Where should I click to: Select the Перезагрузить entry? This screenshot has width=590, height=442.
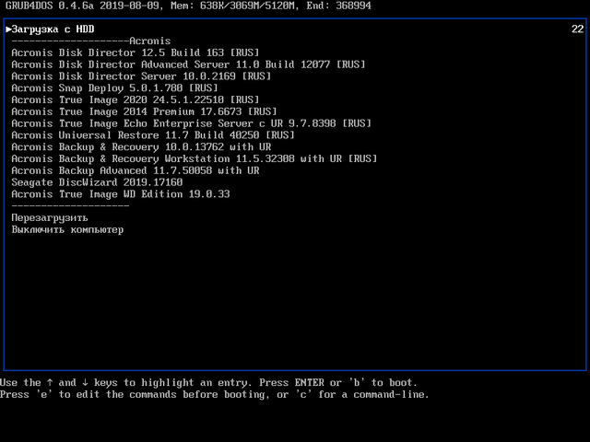click(x=49, y=218)
